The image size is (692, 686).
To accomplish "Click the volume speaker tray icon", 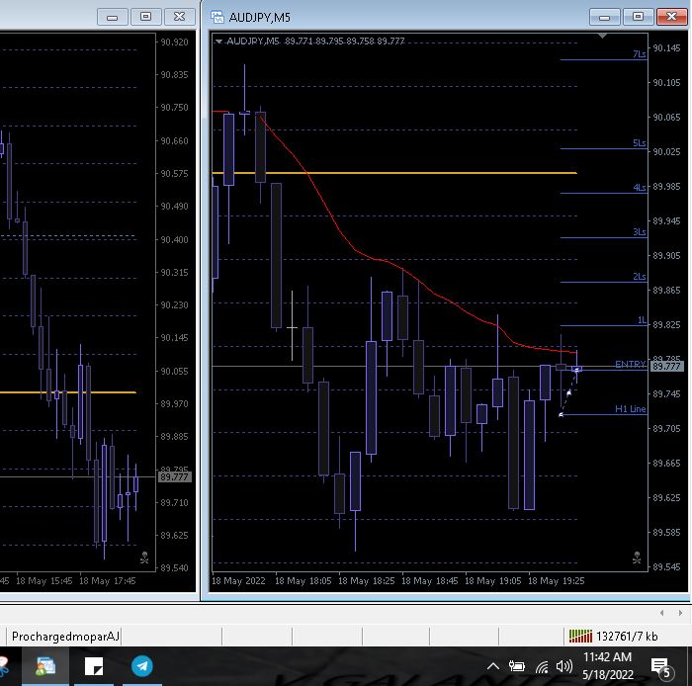I will [x=563, y=667].
